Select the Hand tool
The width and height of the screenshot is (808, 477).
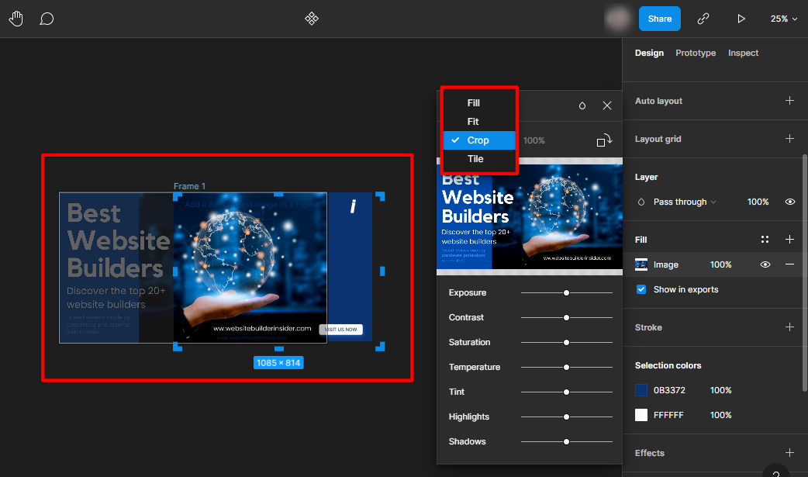click(16, 19)
